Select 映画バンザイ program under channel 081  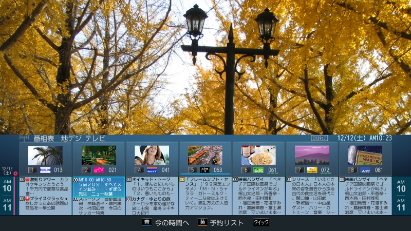tap(365, 196)
